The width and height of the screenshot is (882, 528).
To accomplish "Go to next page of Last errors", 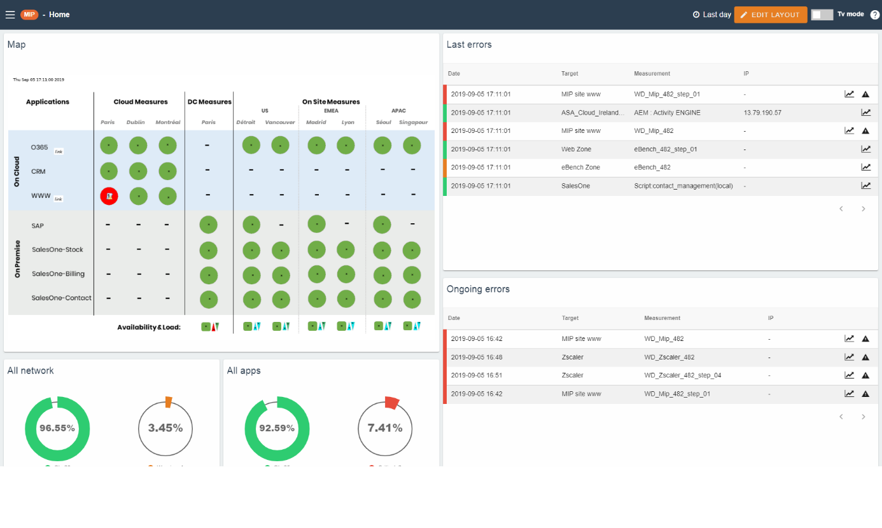I will (863, 209).
